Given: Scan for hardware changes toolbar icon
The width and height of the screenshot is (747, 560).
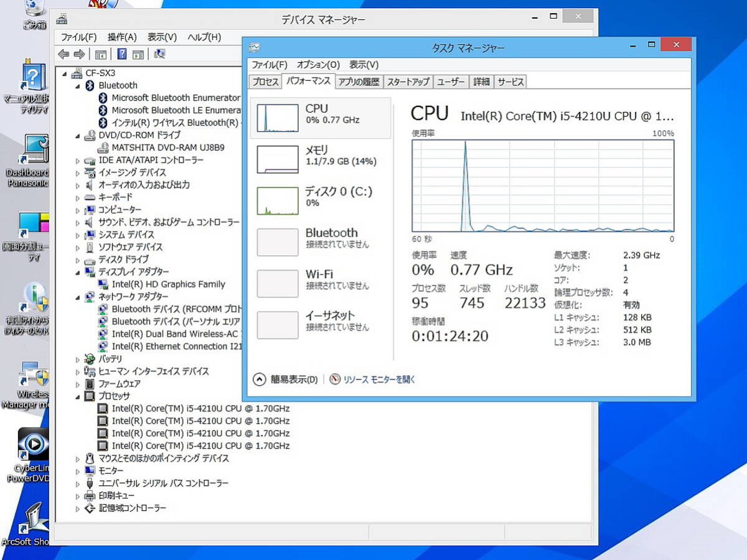Looking at the screenshot, I should tap(159, 54).
